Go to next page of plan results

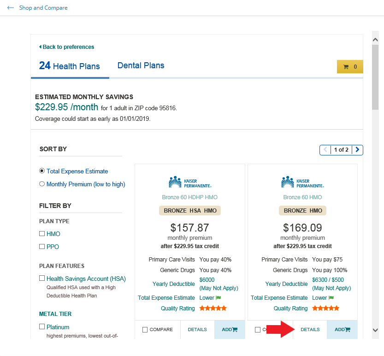[357, 149]
